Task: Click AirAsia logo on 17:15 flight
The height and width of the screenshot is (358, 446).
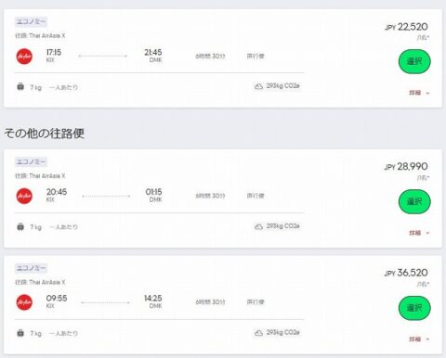Action: (24, 57)
